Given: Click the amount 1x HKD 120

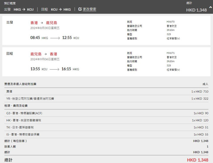Looking at the screenshot, I should (x=200, y=120).
